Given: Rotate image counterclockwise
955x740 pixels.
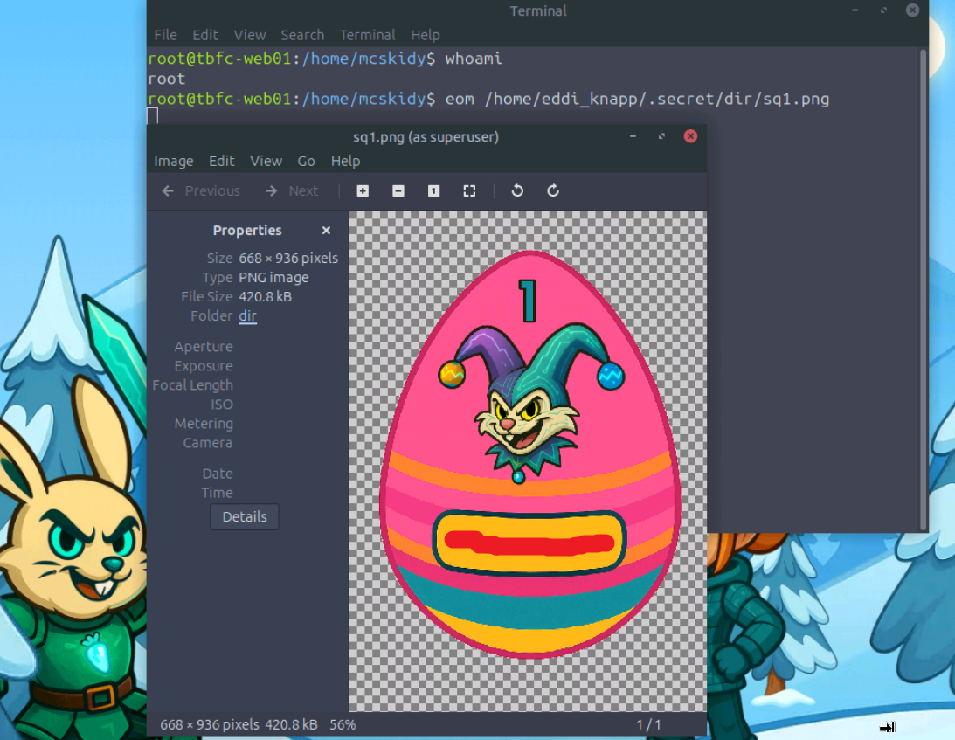Looking at the screenshot, I should pyautogui.click(x=517, y=191).
